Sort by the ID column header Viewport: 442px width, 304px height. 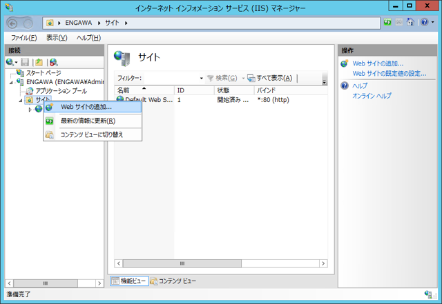point(194,90)
